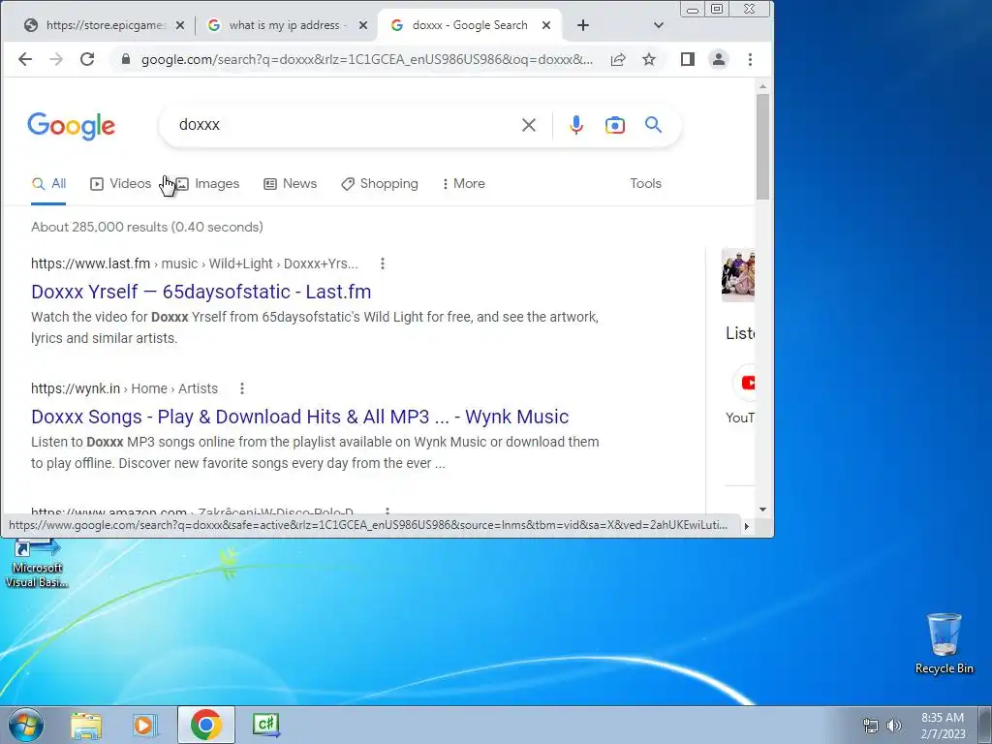Click the scrollbar up arrow
992x744 pixels.
[762, 86]
